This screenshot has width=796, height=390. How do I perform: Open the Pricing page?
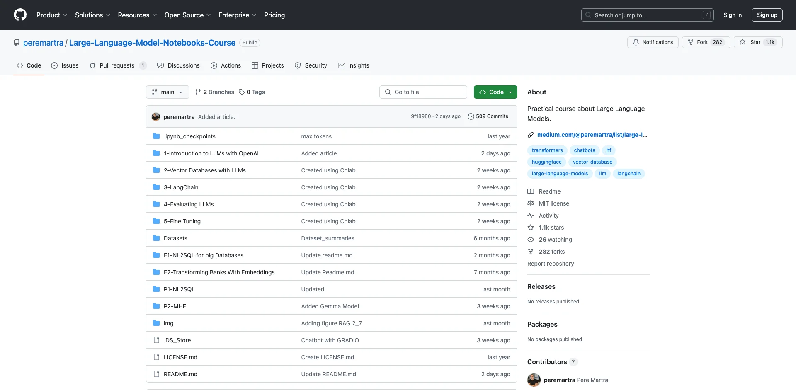[274, 15]
